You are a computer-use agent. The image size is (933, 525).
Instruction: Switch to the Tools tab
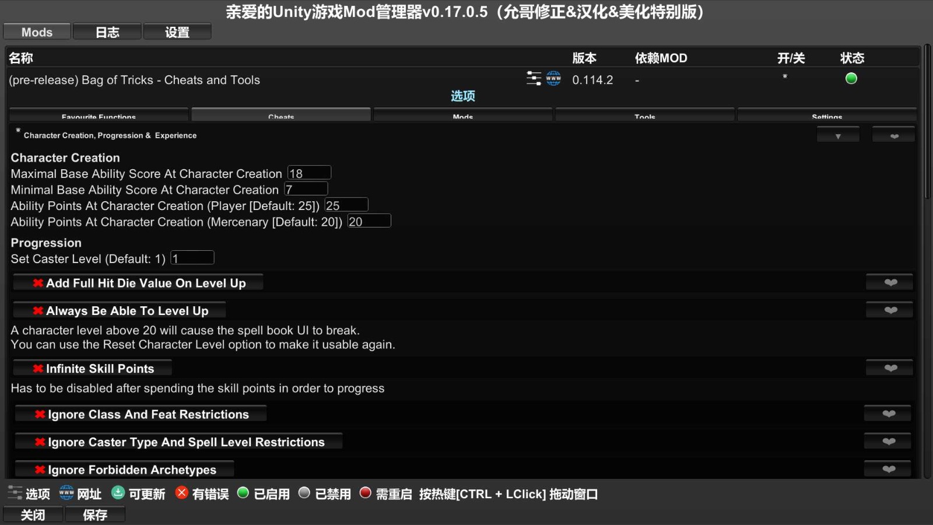tap(644, 116)
